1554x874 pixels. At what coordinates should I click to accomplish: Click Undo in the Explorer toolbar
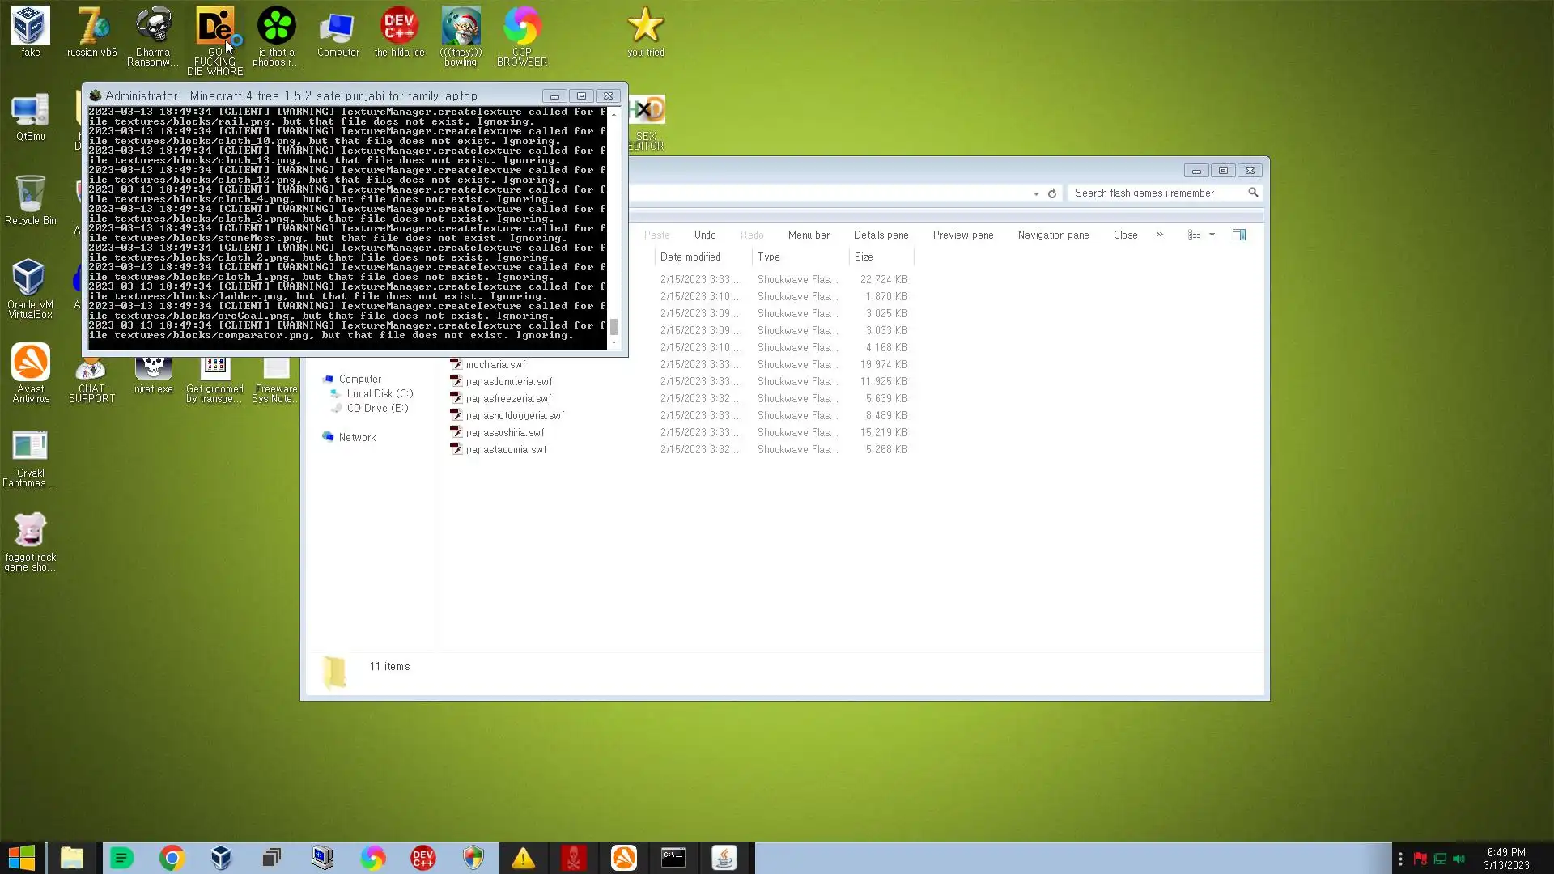(x=704, y=235)
